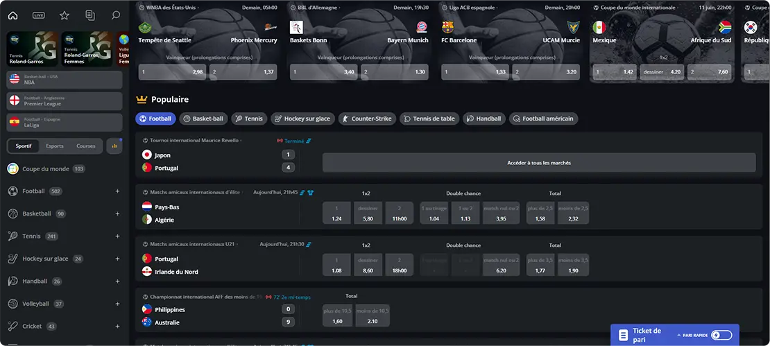Open favorites star icon
Viewport: 770px width, 346px height.
coord(65,15)
